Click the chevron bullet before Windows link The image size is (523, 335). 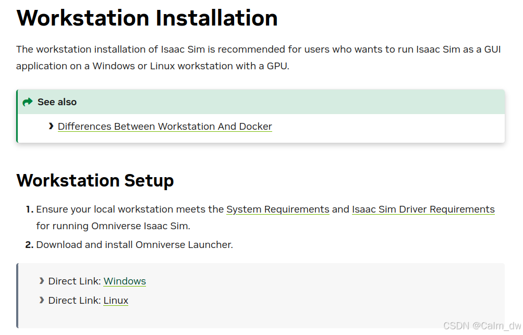click(41, 281)
